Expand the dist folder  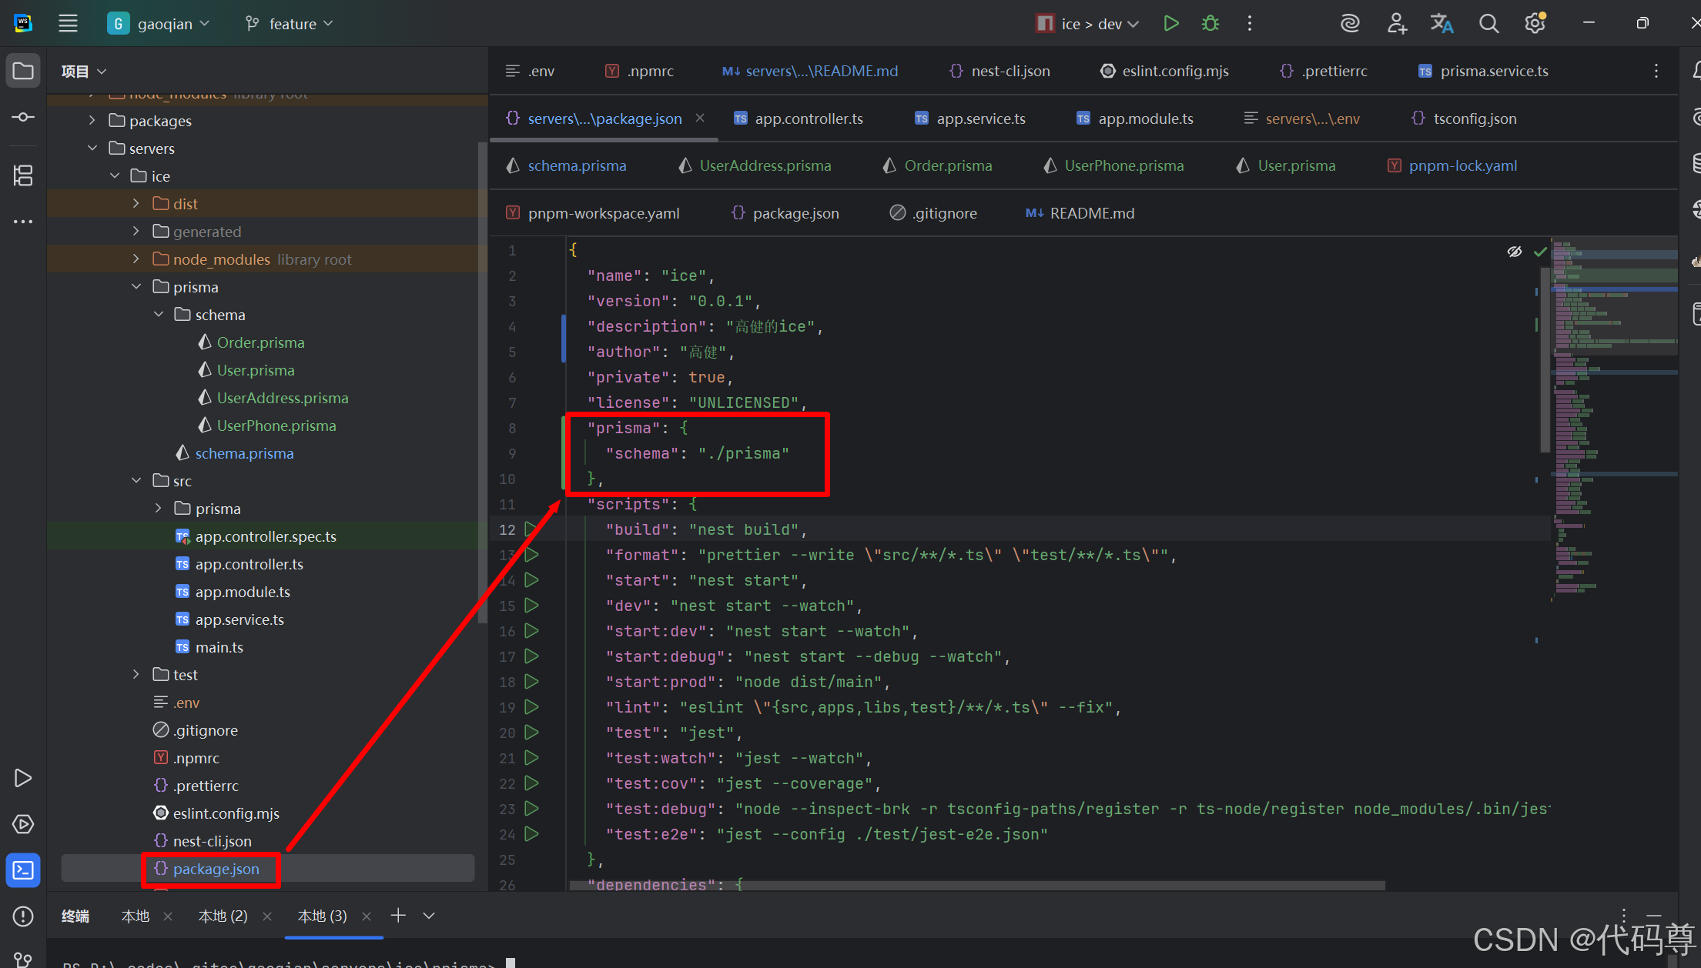pos(136,204)
